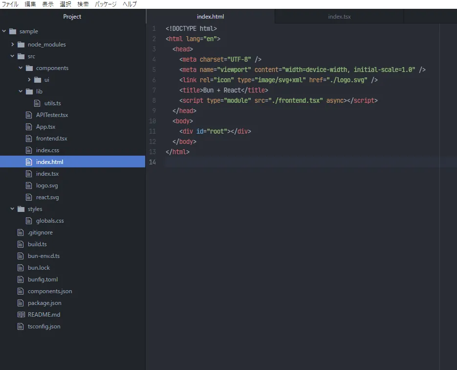Open the 編集 menu
Viewport: 457px width, 370px height.
click(30, 4)
